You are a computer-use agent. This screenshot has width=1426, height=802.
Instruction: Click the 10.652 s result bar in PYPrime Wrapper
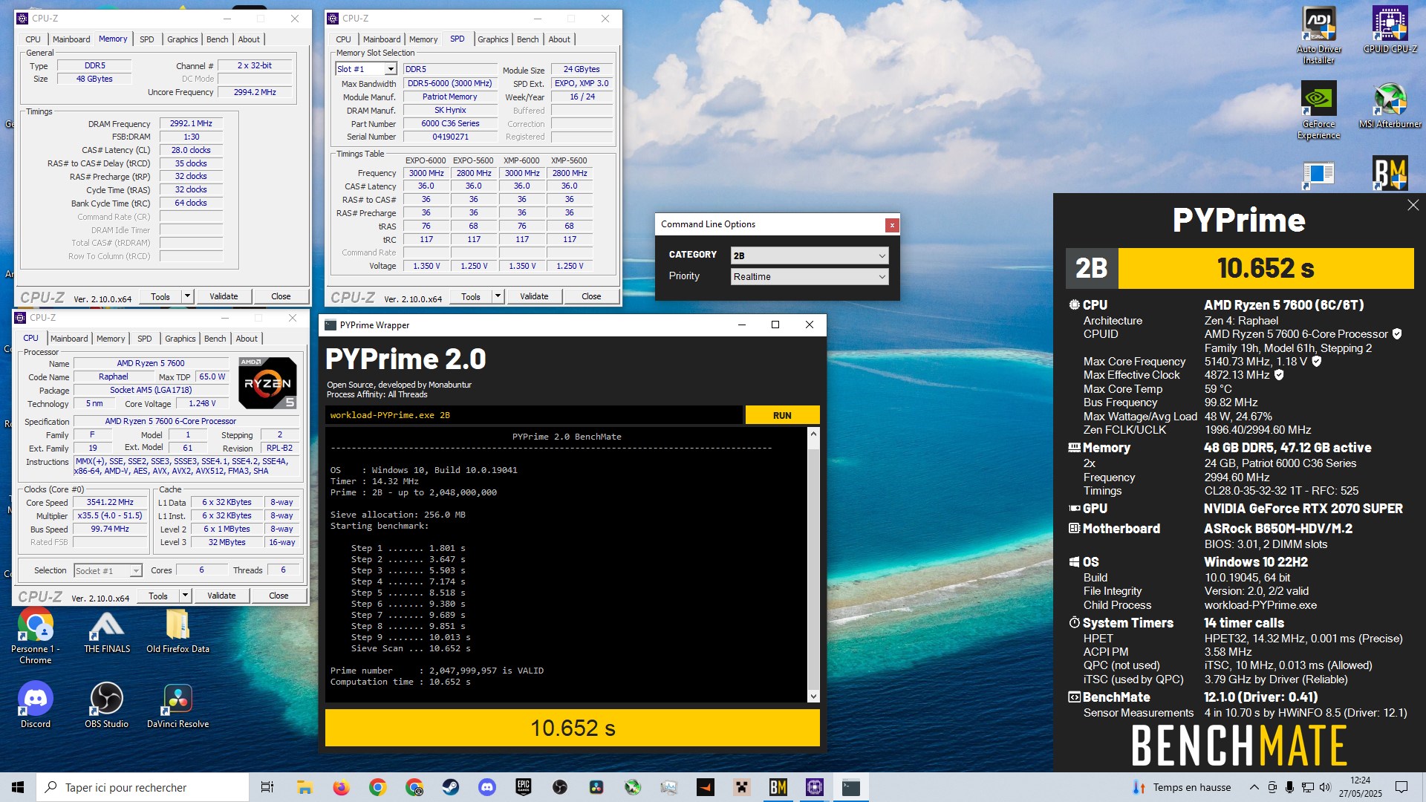(x=572, y=728)
